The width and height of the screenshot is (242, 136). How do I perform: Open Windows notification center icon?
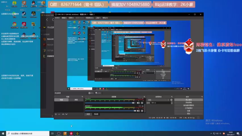click(x=238, y=134)
